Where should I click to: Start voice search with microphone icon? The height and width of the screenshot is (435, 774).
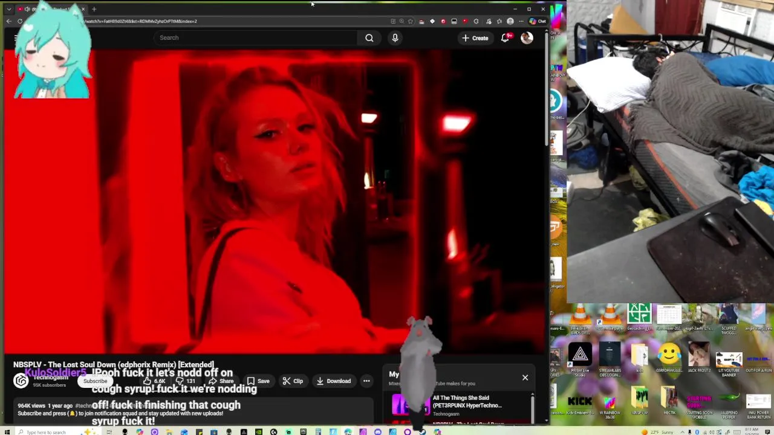click(x=395, y=37)
